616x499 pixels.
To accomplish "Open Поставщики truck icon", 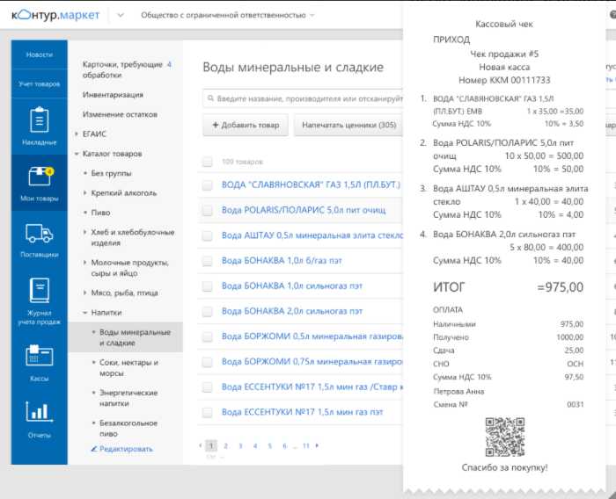I will pos(40,234).
